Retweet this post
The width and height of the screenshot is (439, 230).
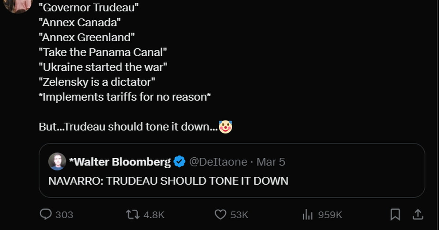click(x=133, y=215)
